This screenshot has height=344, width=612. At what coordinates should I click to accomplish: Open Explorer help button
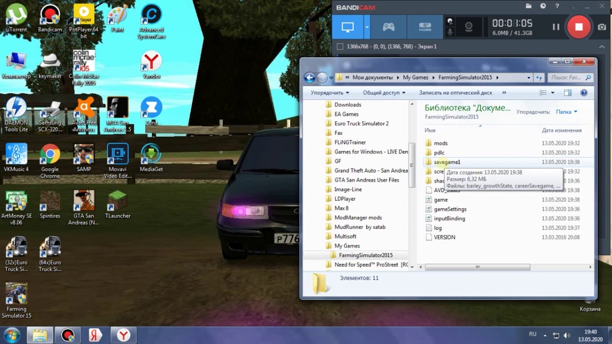point(584,93)
